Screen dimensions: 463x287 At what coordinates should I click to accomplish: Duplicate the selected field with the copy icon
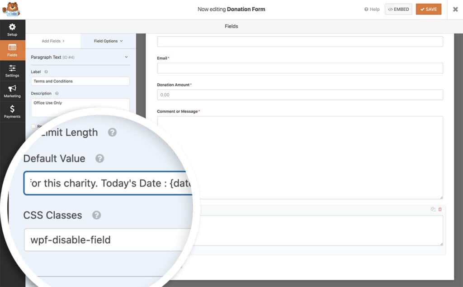point(433,209)
